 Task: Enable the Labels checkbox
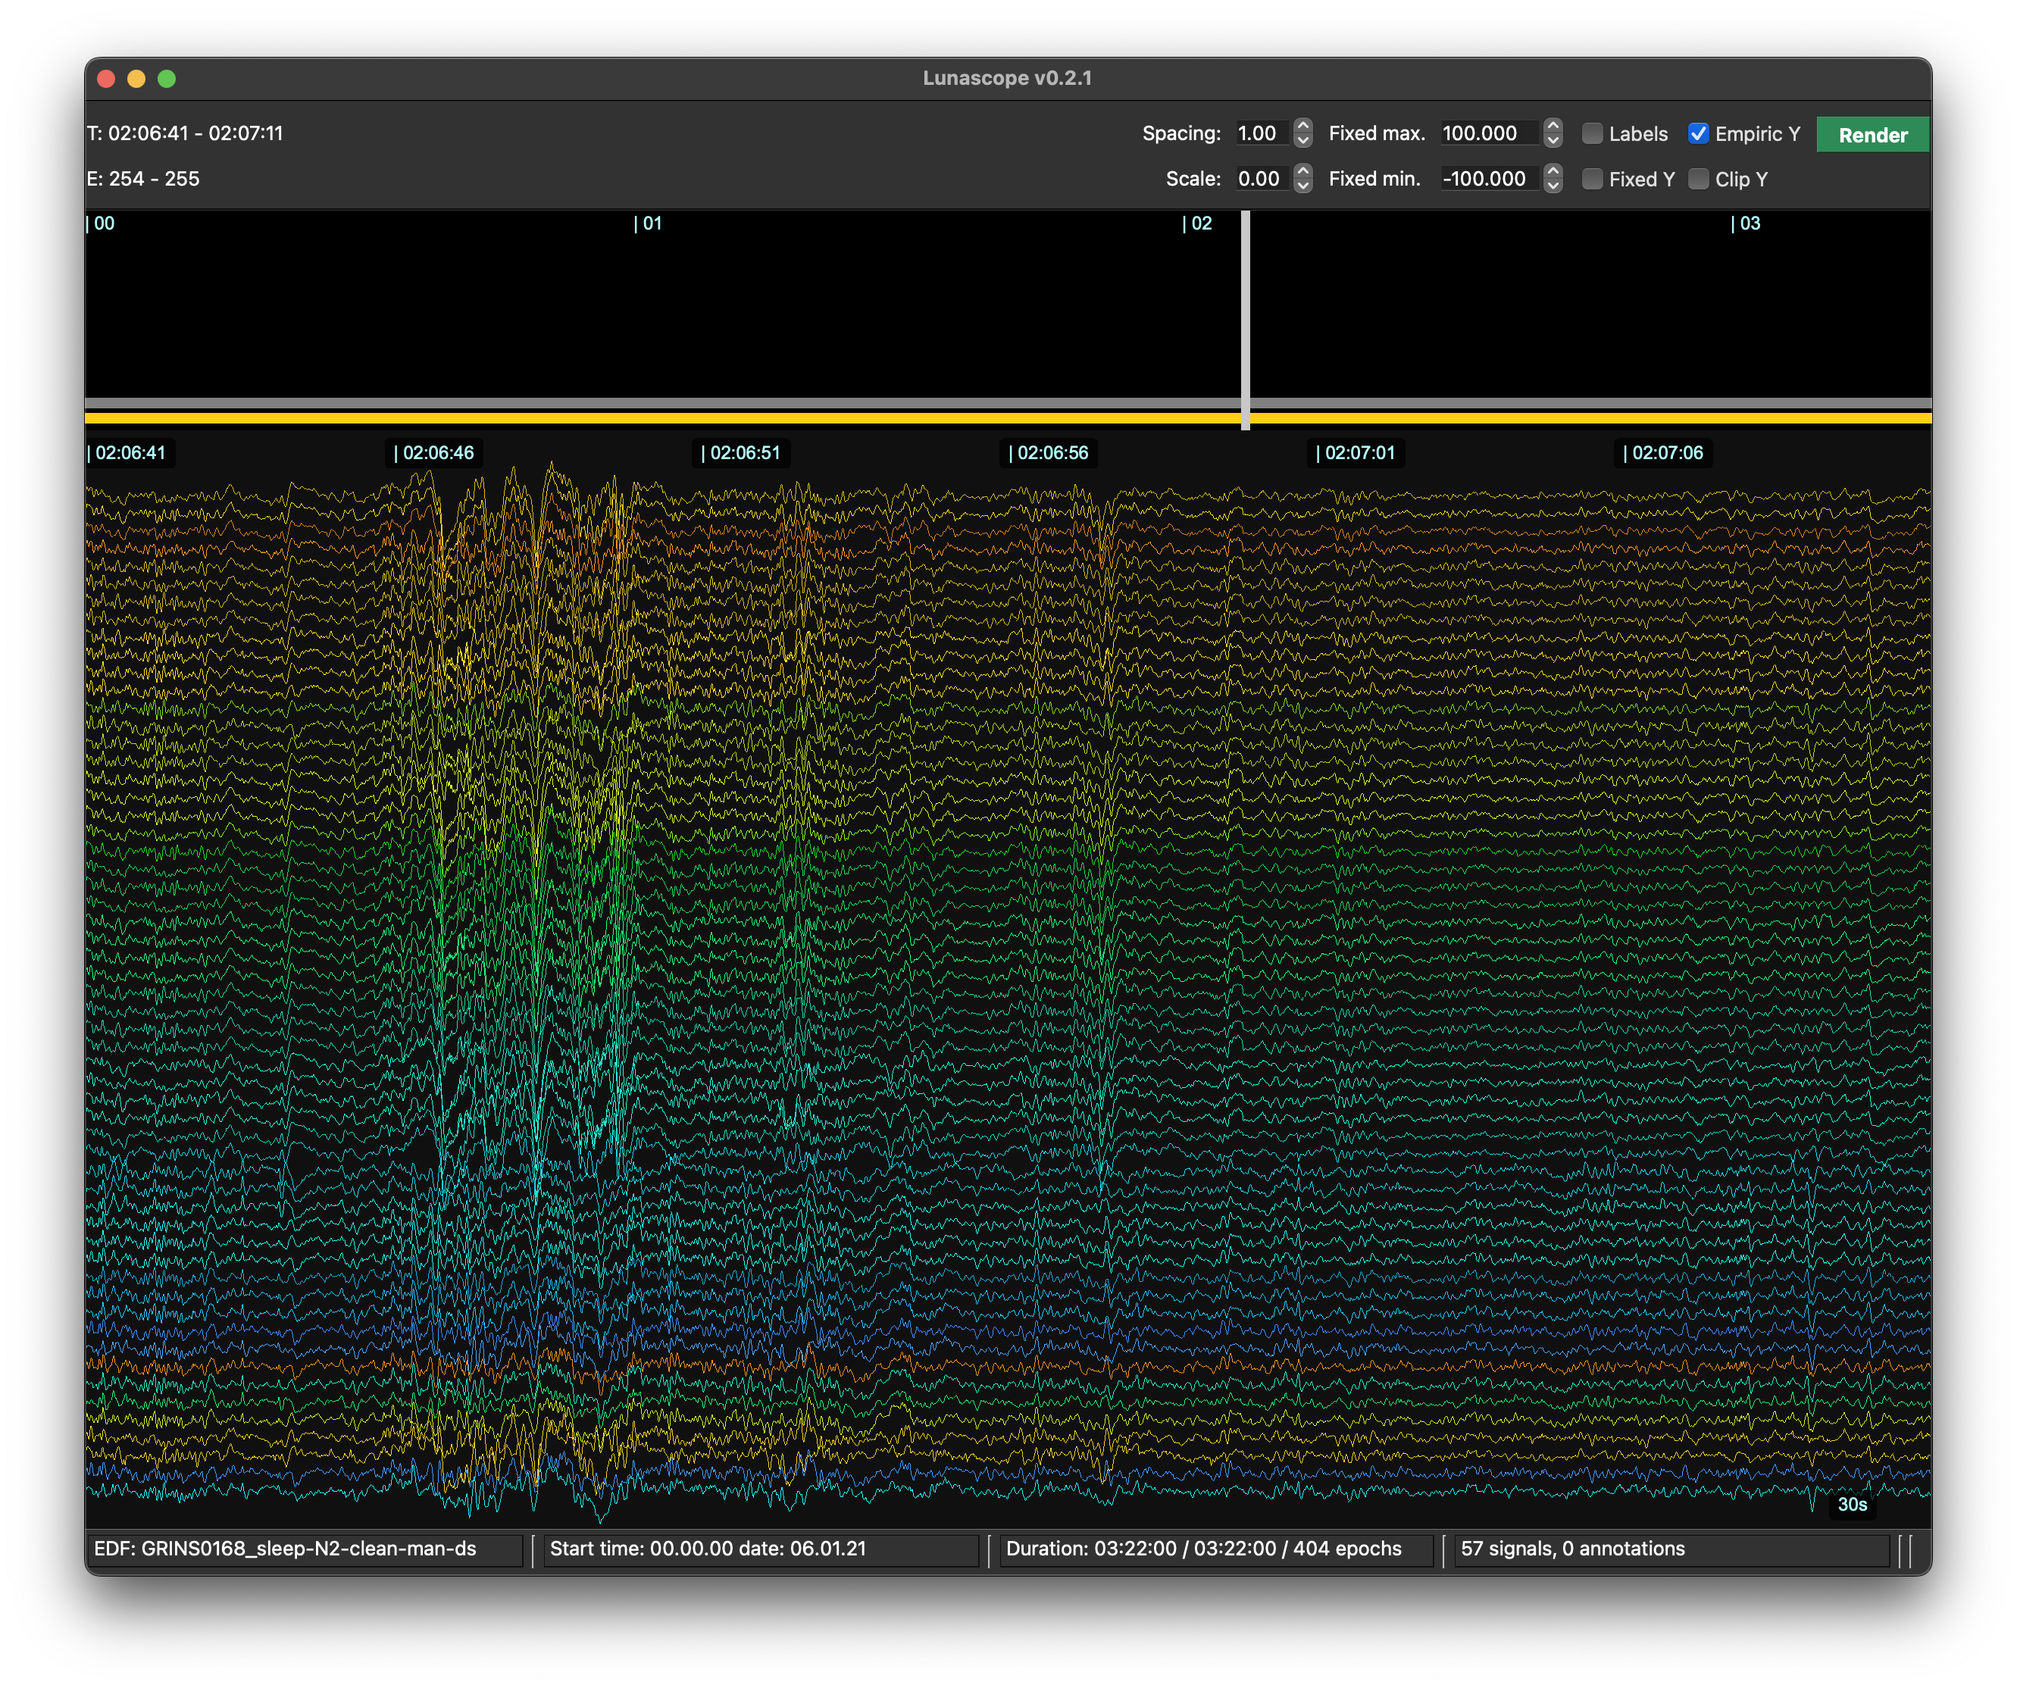pos(1593,134)
